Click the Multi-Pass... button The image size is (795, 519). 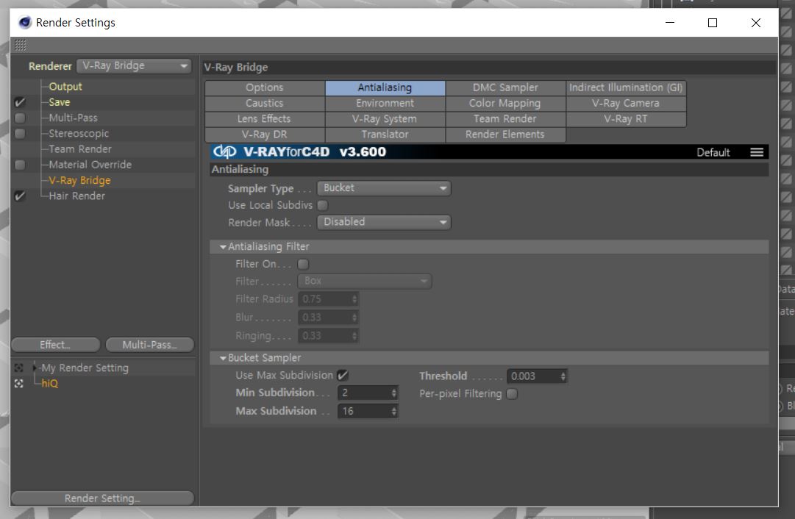[x=149, y=346]
